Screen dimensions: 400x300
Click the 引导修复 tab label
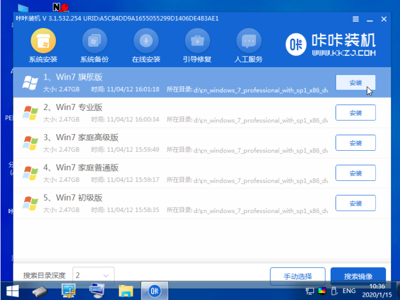pos(197,60)
